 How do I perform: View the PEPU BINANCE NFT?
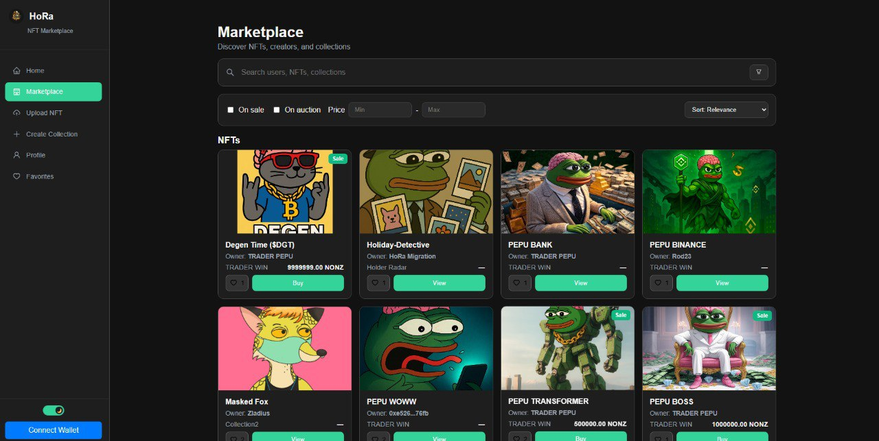click(x=722, y=283)
